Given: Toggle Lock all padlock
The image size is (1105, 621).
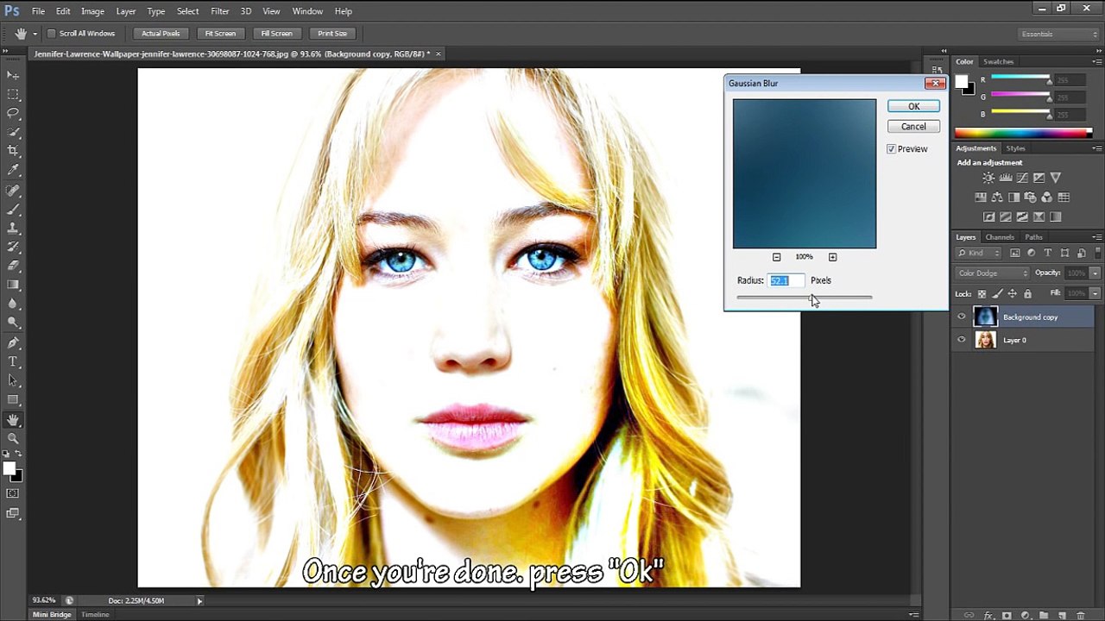Looking at the screenshot, I should 1027,294.
